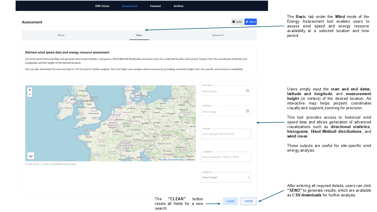Open calendar picker in Start Date field
377x212 pixels.
click(x=247, y=91)
